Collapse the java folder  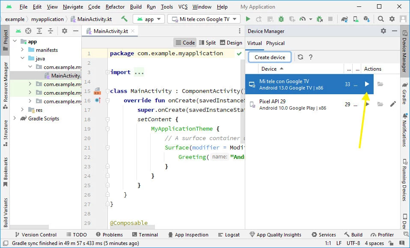click(23, 58)
